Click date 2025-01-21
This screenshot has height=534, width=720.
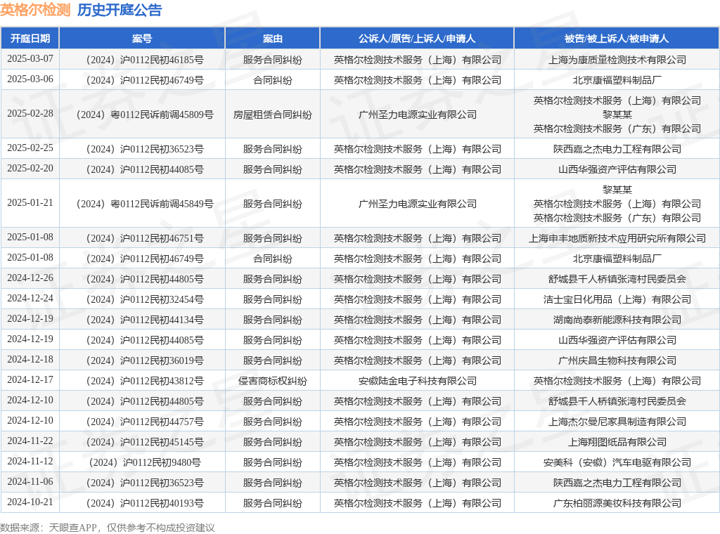[x=30, y=203]
